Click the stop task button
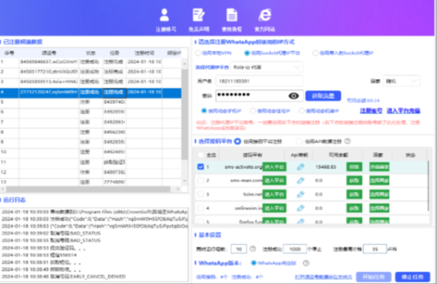 412,277
